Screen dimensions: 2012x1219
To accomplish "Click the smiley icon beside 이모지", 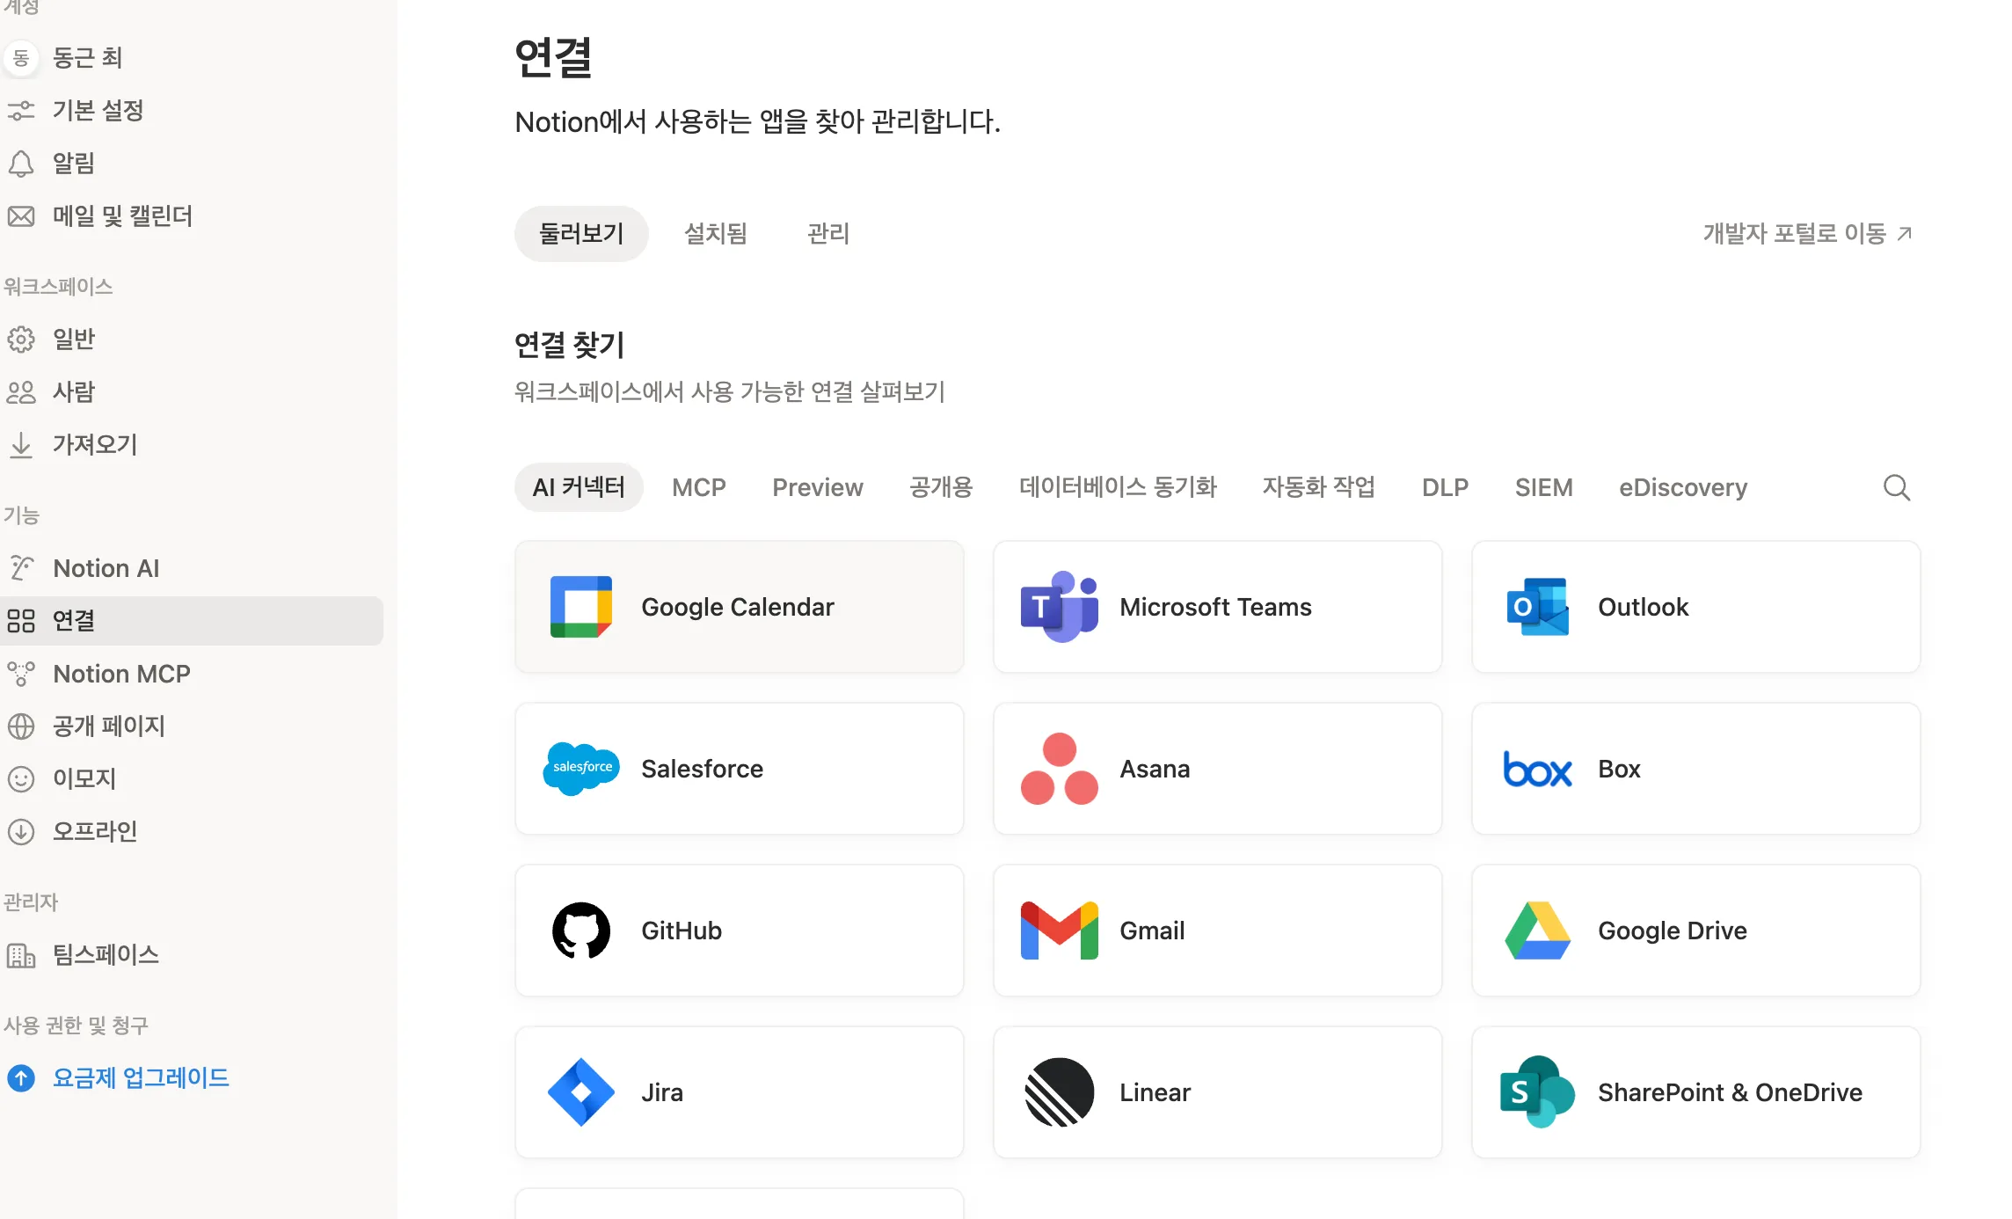I will [x=21, y=779].
